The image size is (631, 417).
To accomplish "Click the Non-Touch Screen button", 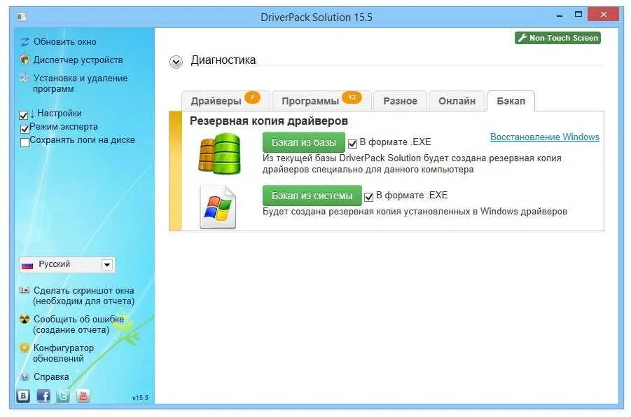I will [x=557, y=38].
